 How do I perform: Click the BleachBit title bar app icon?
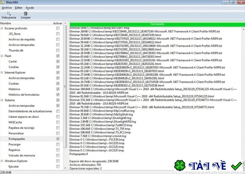(2, 2)
